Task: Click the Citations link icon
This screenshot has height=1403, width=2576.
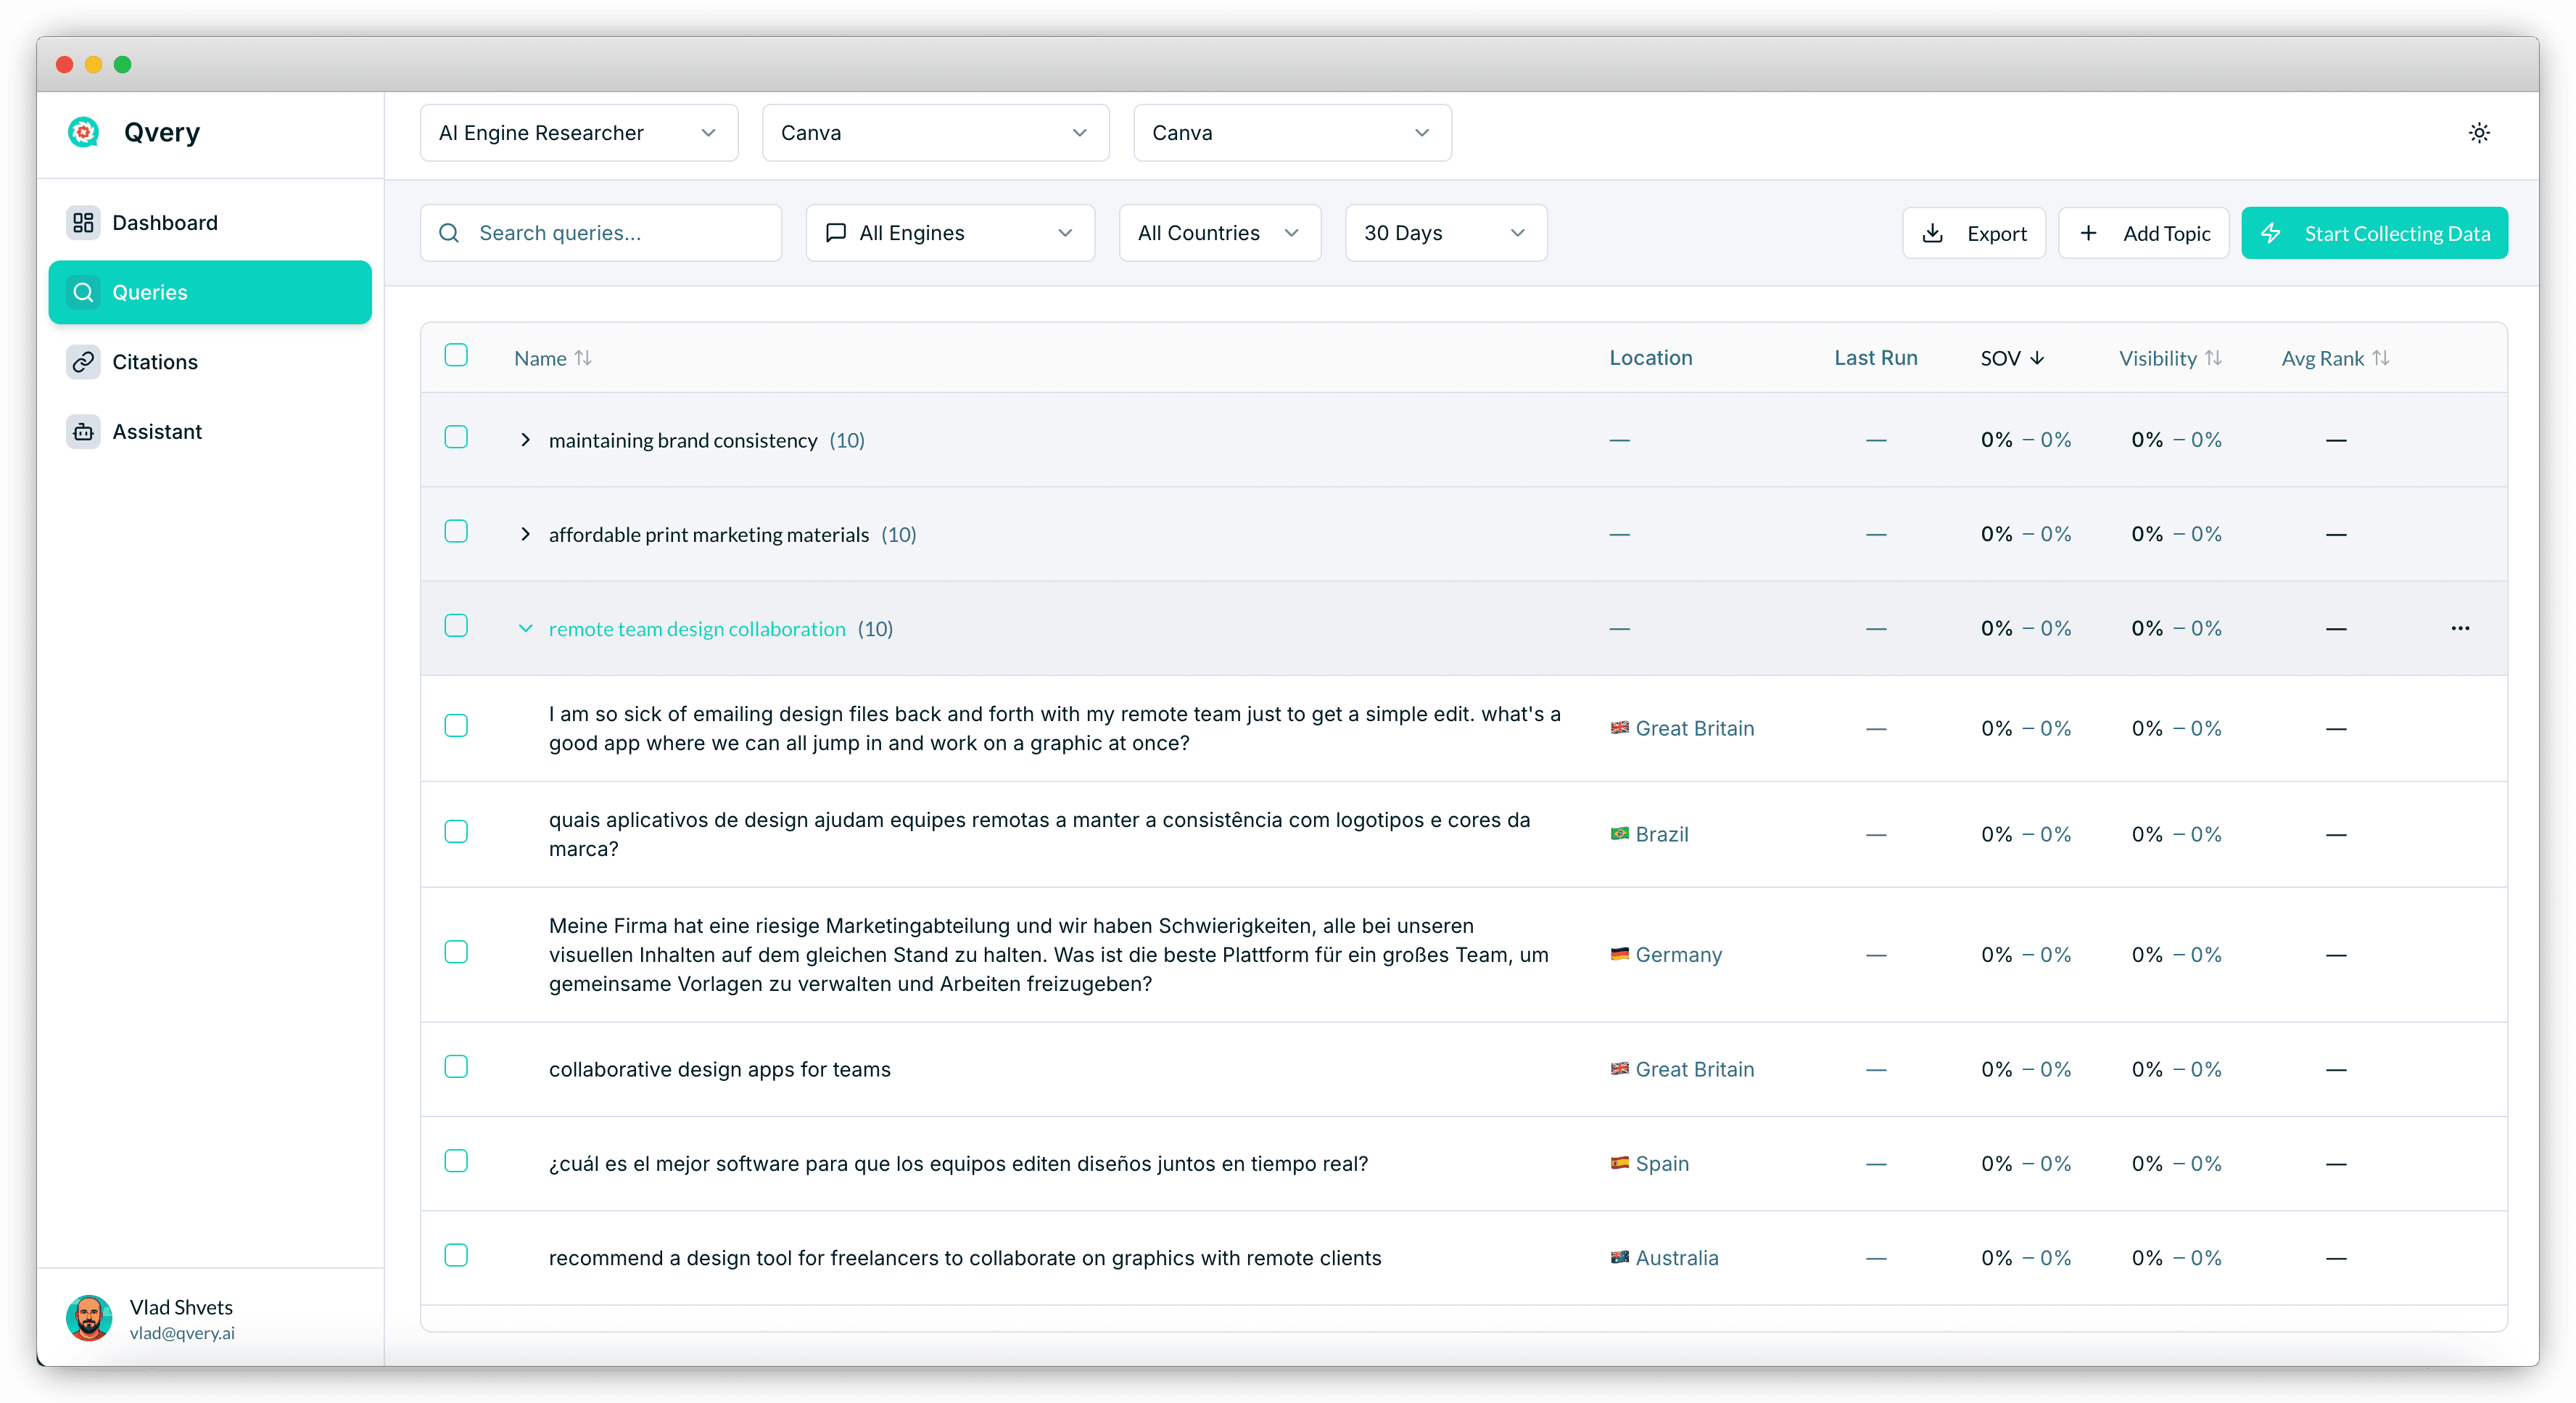Action: pos(83,362)
